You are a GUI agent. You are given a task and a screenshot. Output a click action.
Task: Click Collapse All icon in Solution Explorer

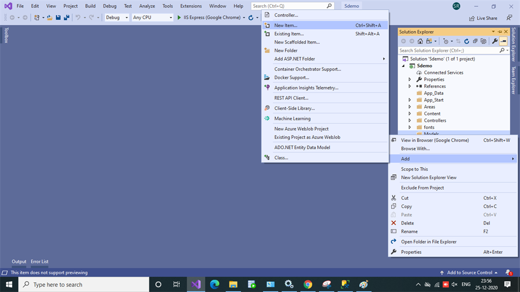[475, 41]
